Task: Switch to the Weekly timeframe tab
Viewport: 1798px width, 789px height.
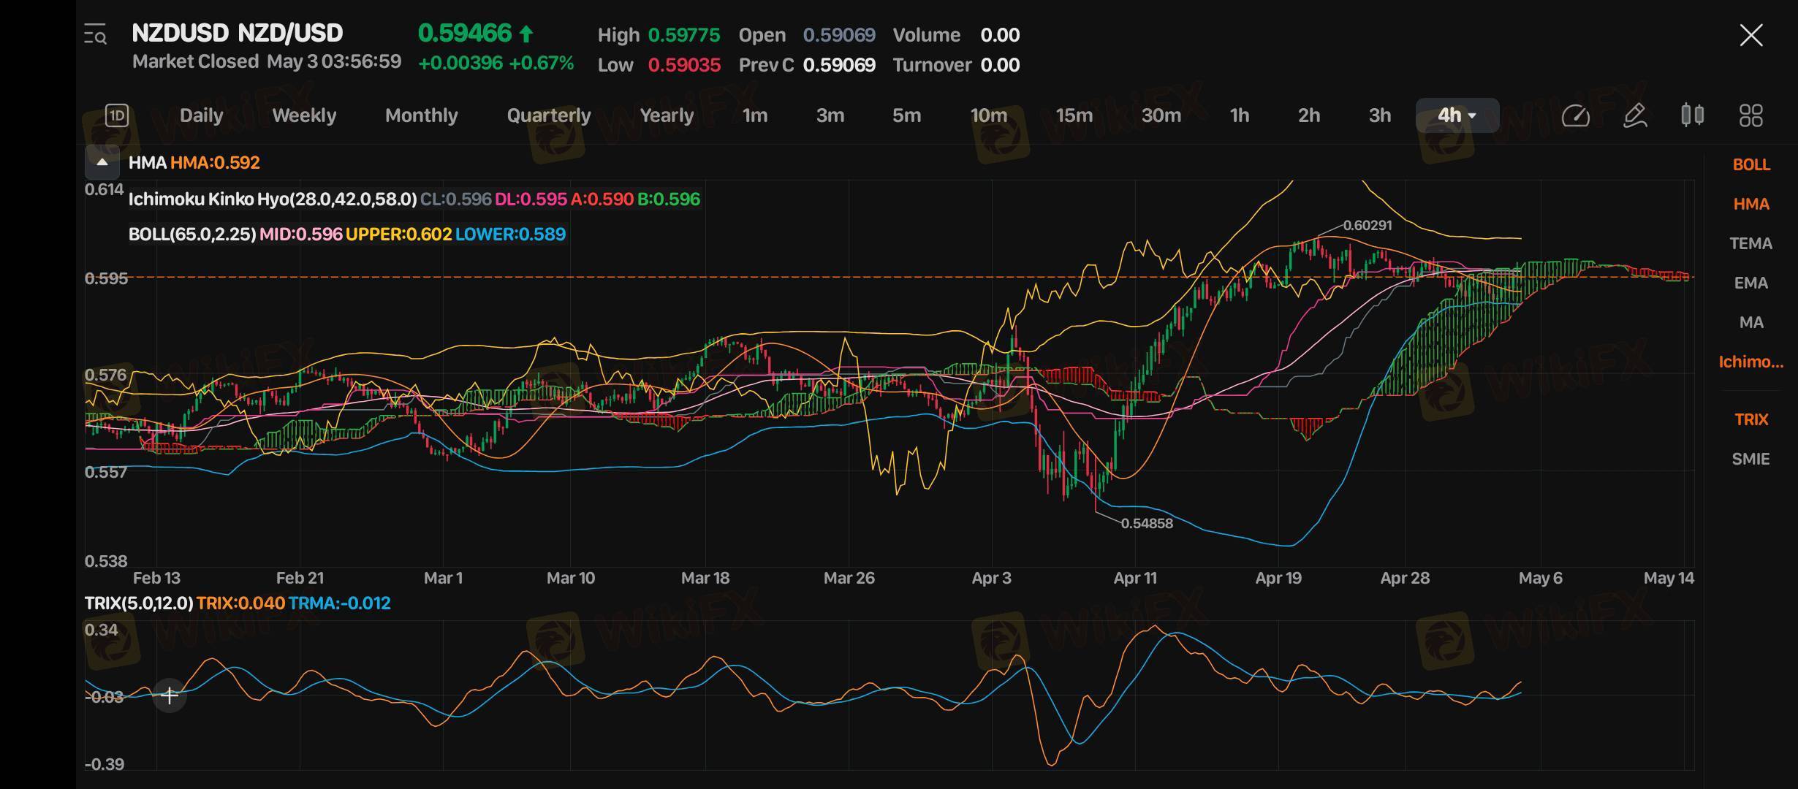Action: [x=304, y=115]
